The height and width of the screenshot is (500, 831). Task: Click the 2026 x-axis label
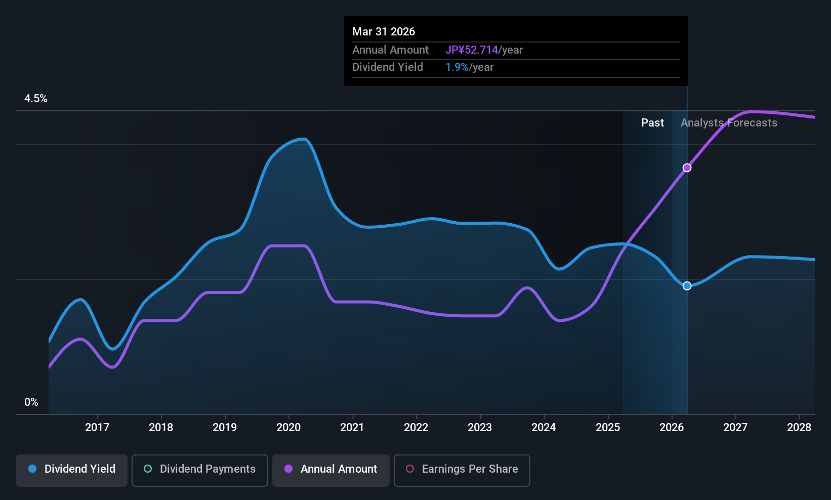(672, 428)
